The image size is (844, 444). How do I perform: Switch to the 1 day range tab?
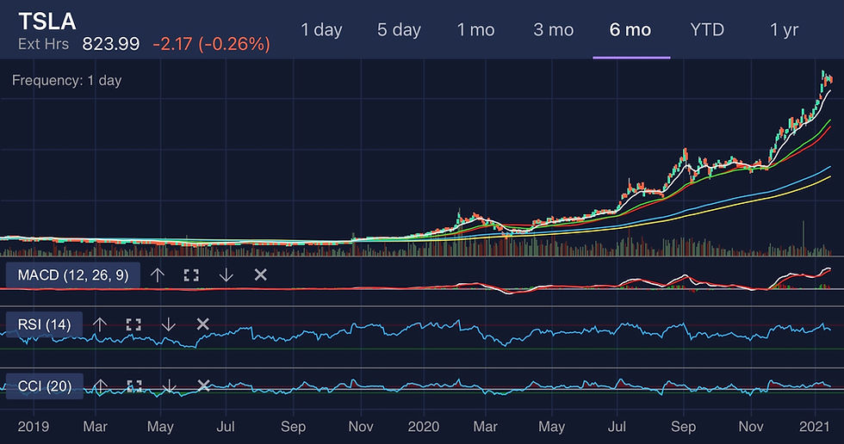click(x=321, y=29)
